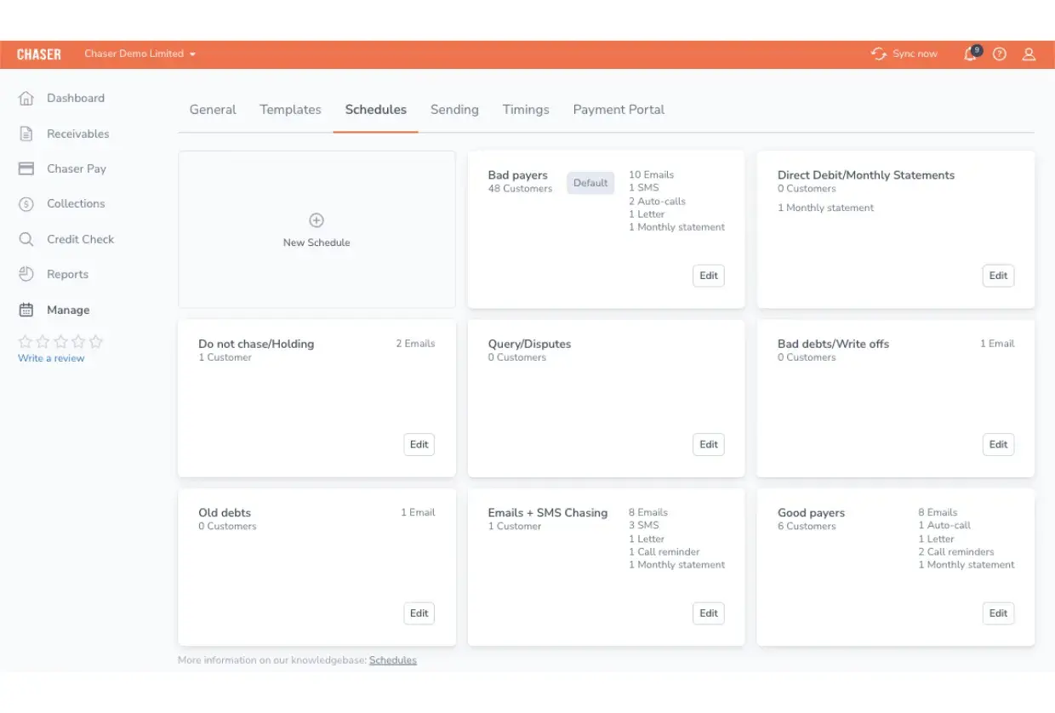This screenshot has width=1055, height=713.
Task: Edit the Bad payers schedule
Action: point(709,276)
